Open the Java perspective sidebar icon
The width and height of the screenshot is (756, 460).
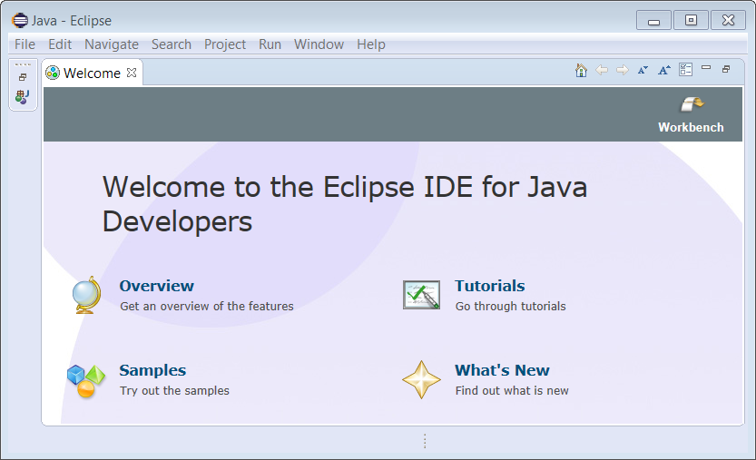tap(22, 97)
